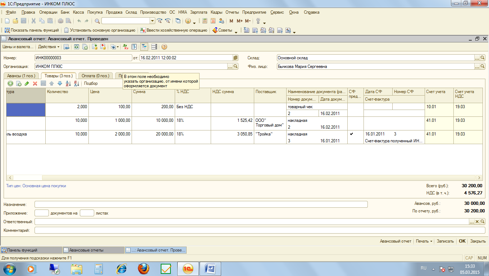Open selection button of Ответственный field
Image resolution: width=489 pixels, height=276 pixels.
[472, 222]
